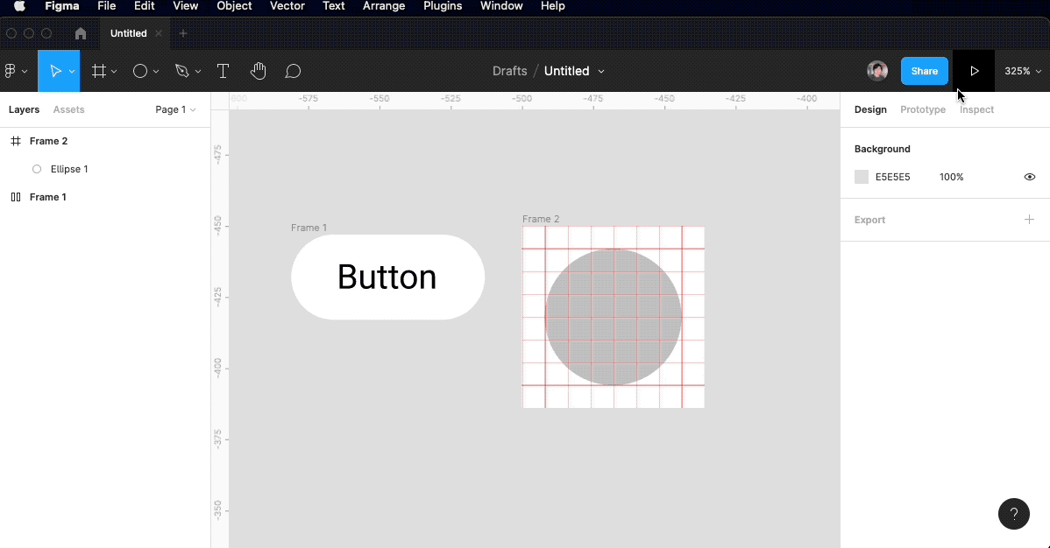Open the View menu
This screenshot has width=1050, height=548.
186,6
